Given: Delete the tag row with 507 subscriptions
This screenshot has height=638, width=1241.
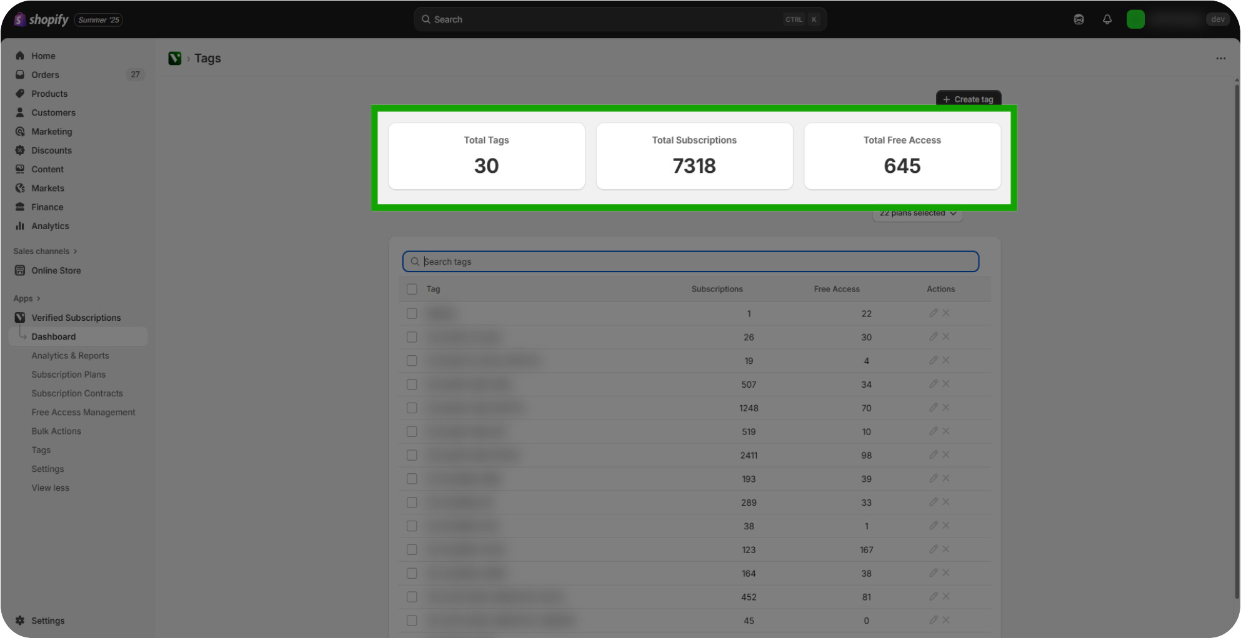Looking at the screenshot, I should [946, 384].
